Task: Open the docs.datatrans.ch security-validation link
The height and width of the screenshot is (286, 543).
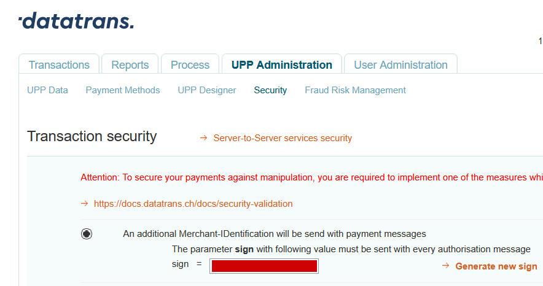Action: (x=193, y=204)
